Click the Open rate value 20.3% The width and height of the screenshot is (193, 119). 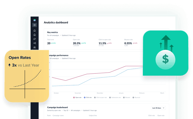pos(77,43)
